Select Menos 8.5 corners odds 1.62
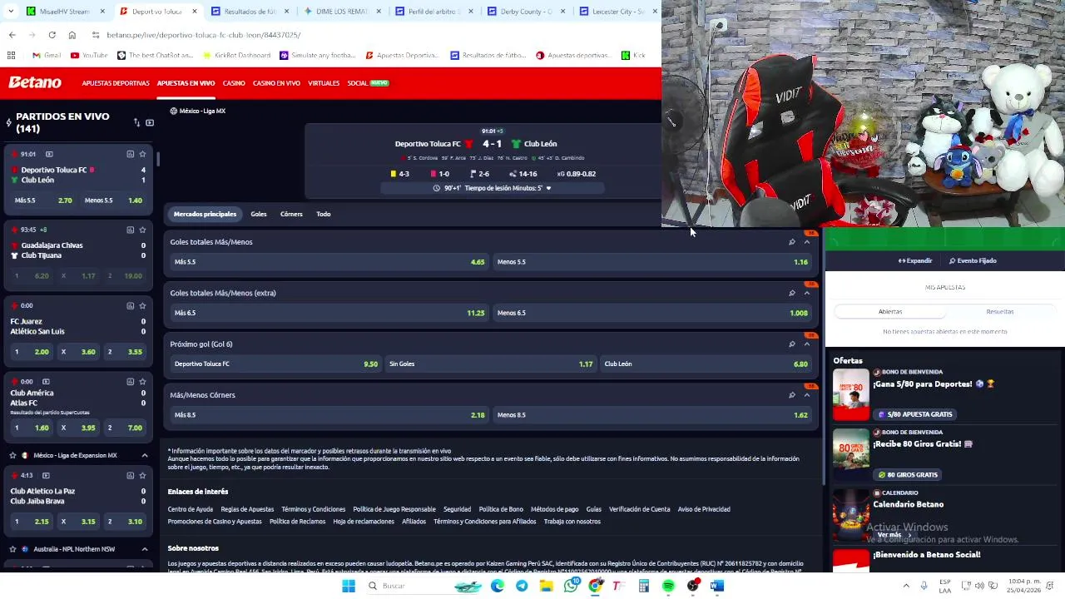 click(651, 414)
